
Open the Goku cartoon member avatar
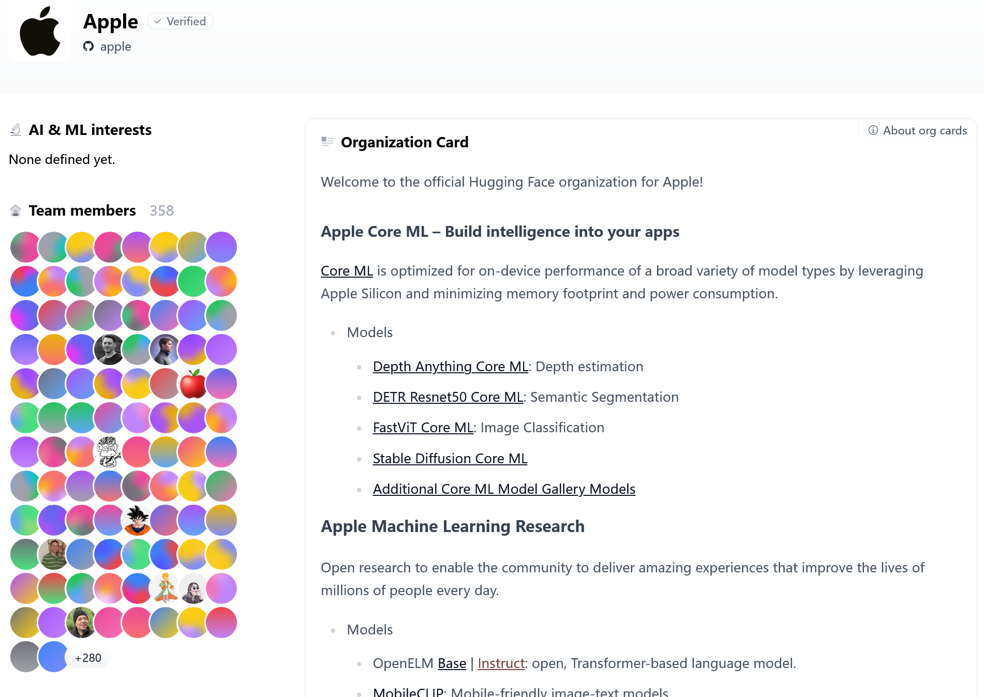point(137,520)
